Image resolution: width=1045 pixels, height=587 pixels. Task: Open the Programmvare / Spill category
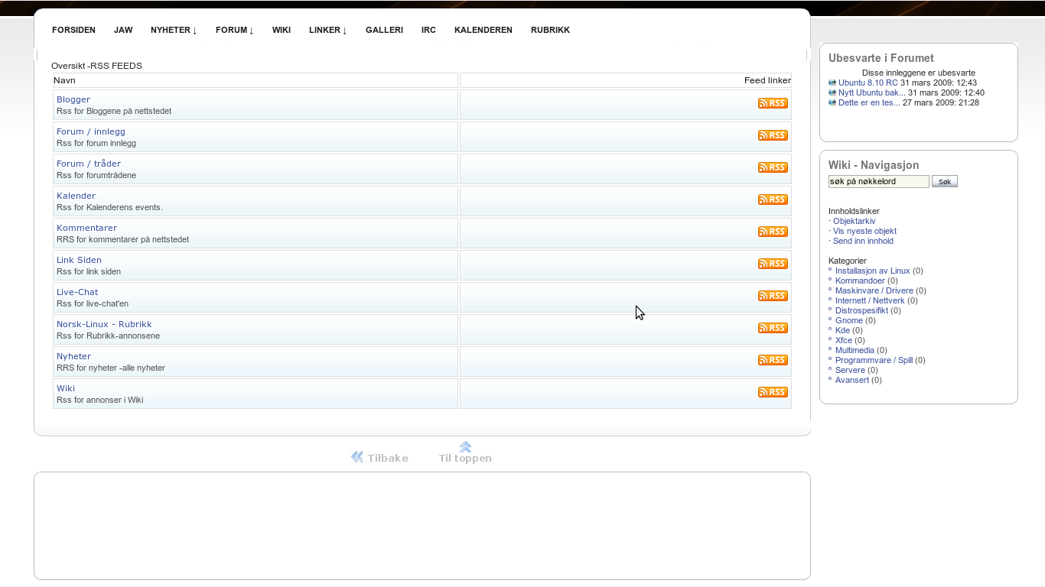(874, 360)
